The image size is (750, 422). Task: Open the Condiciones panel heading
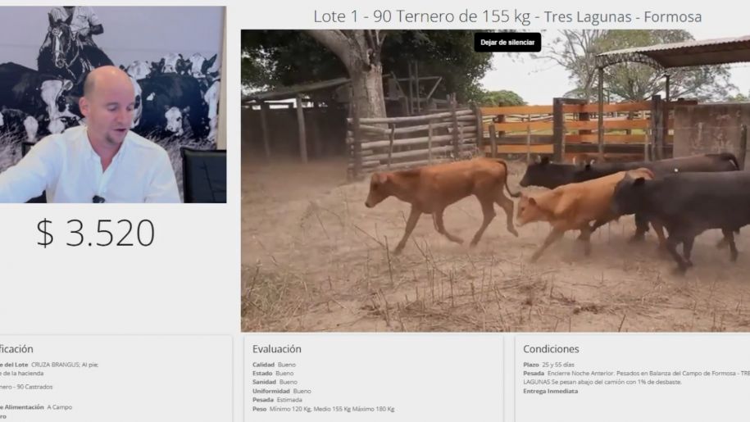(x=551, y=349)
